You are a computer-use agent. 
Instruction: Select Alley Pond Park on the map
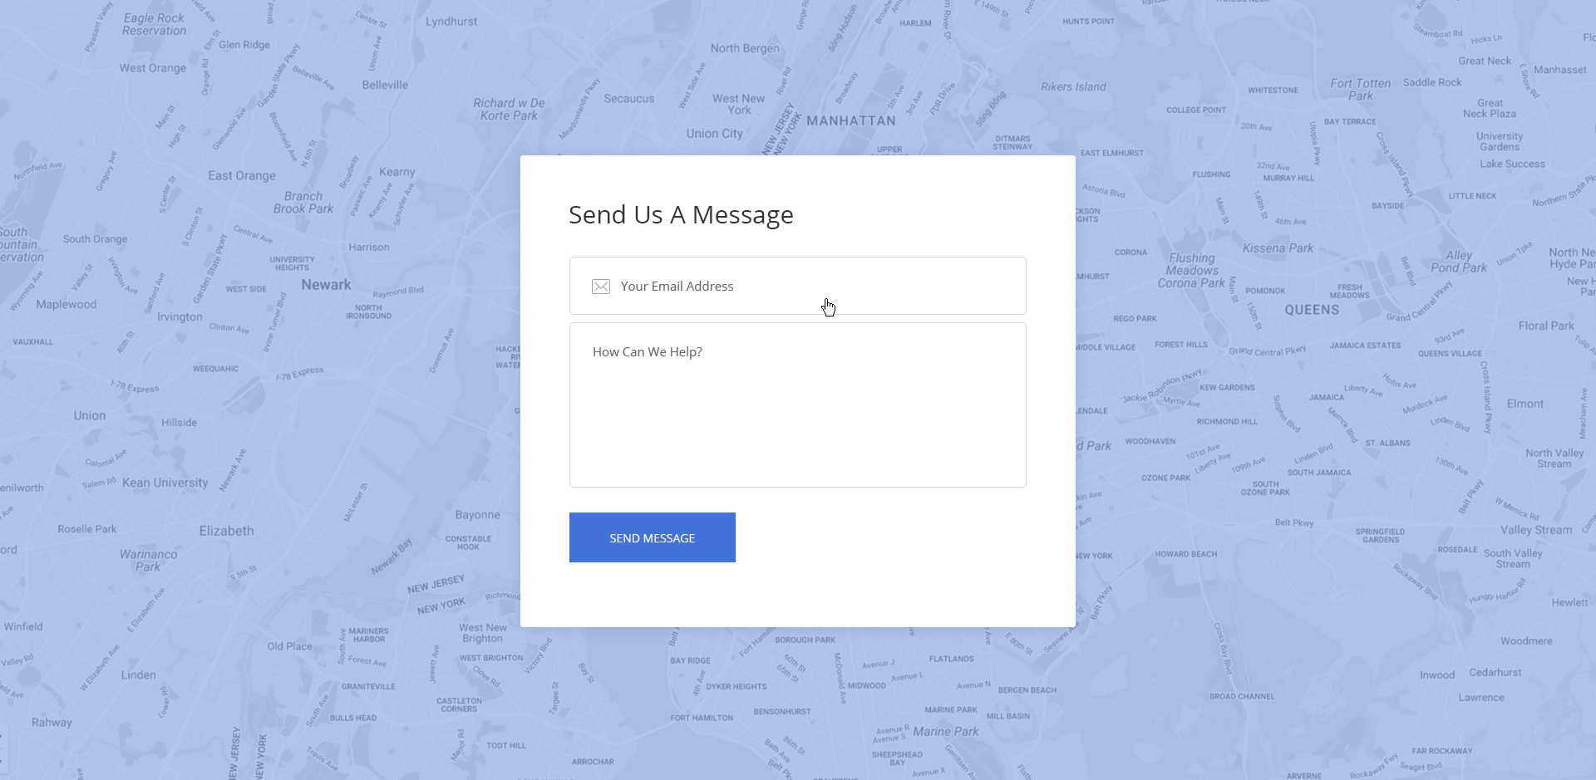pyautogui.click(x=1459, y=261)
